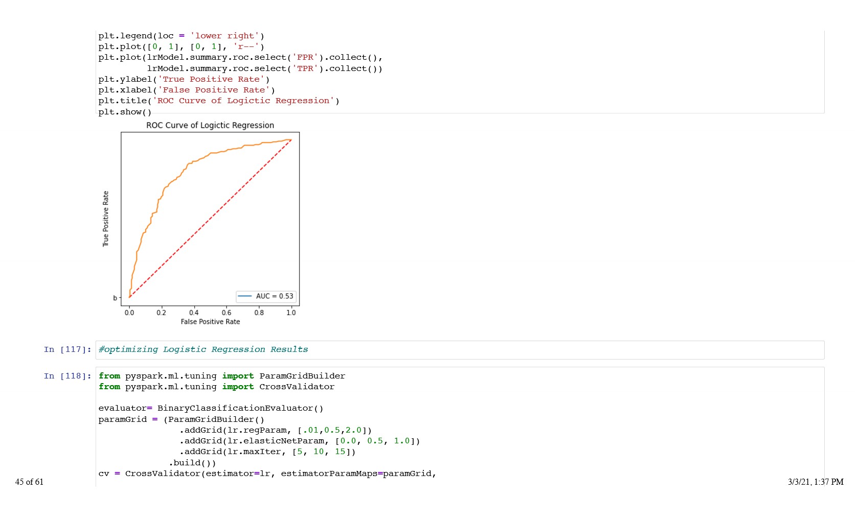Click the 'b' tick label on y-axis
Screen dimensions: 859x521
(115, 298)
